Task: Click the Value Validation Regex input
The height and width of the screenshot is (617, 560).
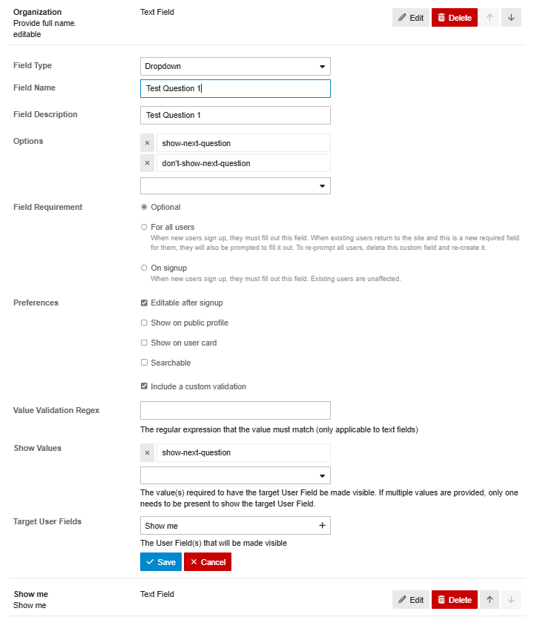Action: tap(235, 410)
